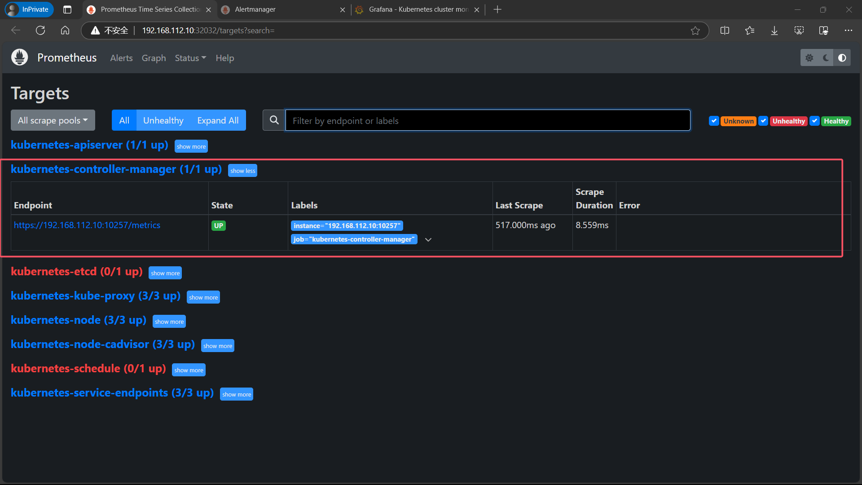Uncheck the Unhealthy state filter checkbox
This screenshot has height=485, width=862.
(763, 121)
